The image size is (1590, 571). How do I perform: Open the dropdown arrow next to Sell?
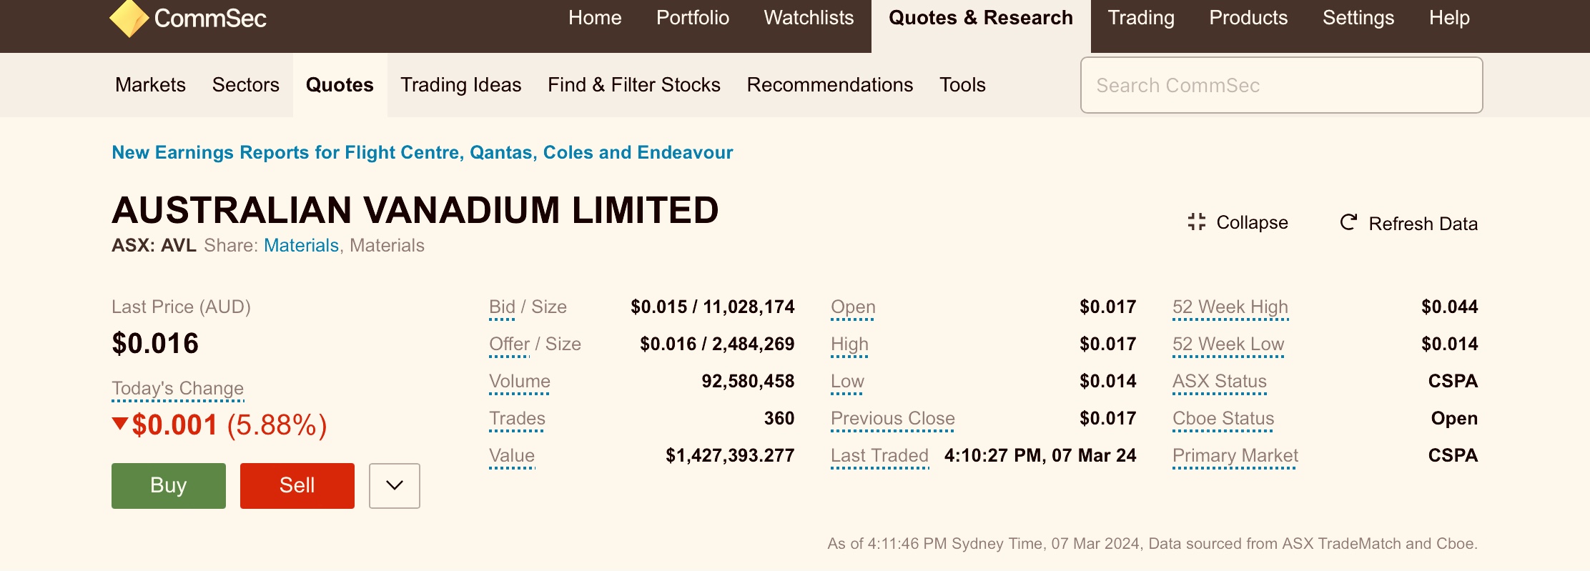[x=395, y=486]
